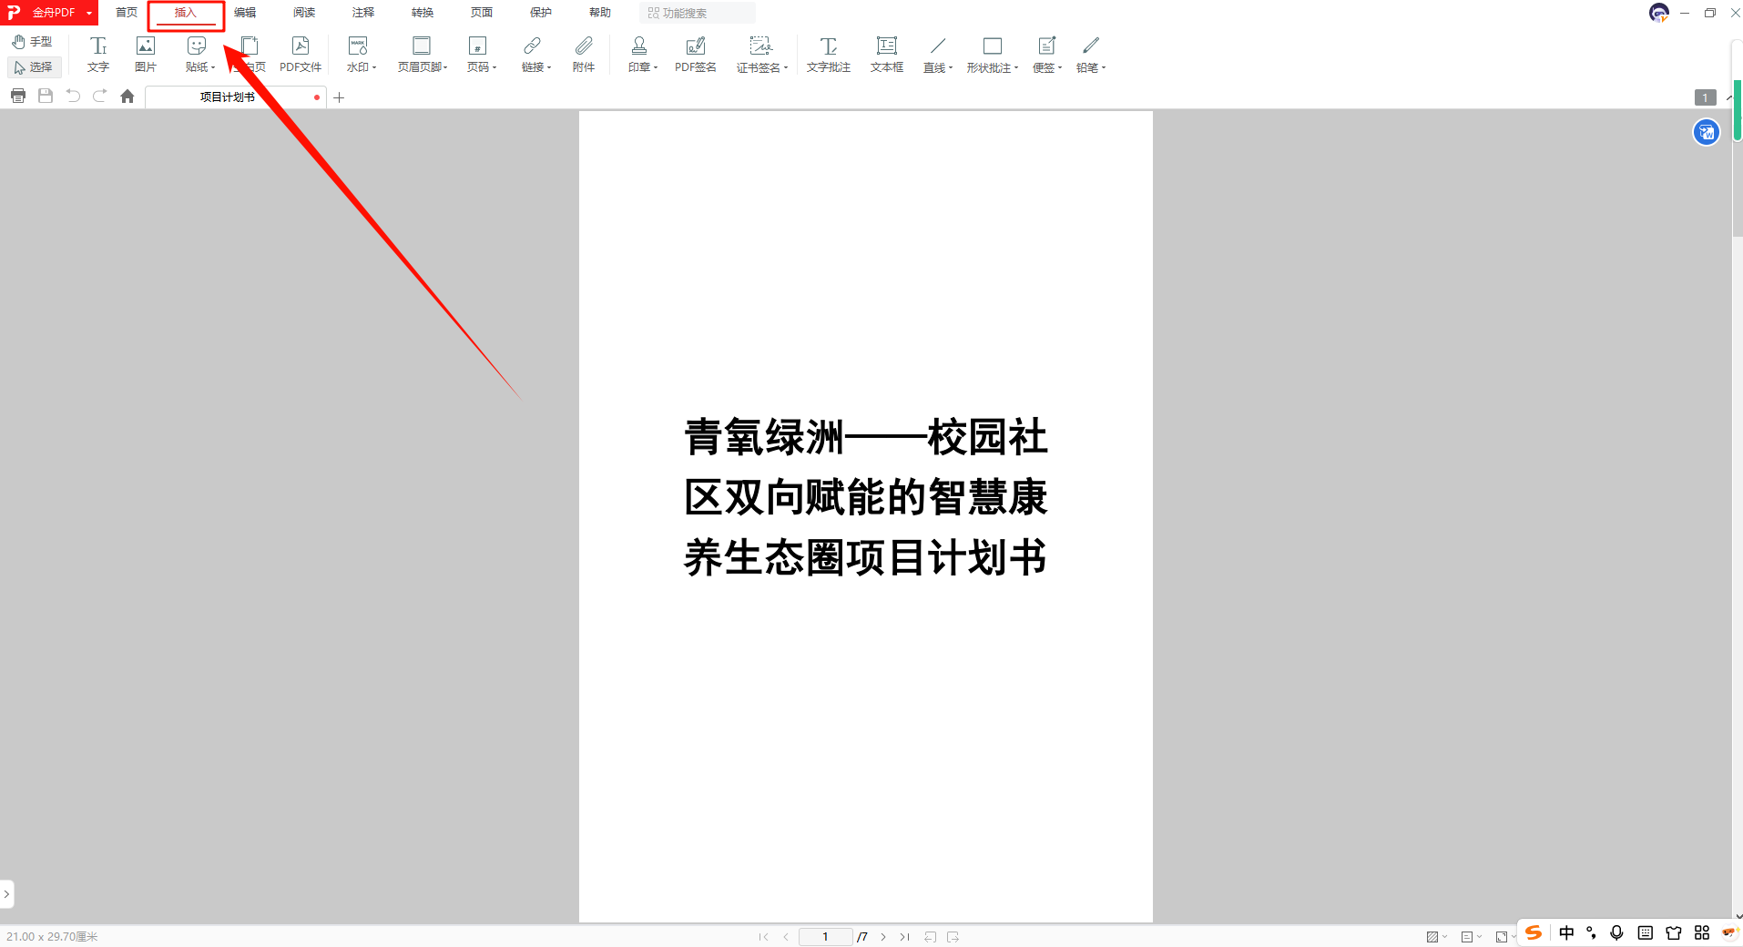Image resolution: width=1743 pixels, height=947 pixels.
Task: Click the save icon above the document tab
Action: click(45, 96)
